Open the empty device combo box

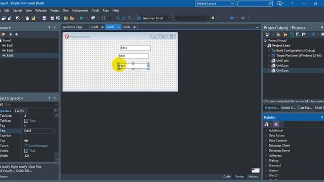point(207,18)
